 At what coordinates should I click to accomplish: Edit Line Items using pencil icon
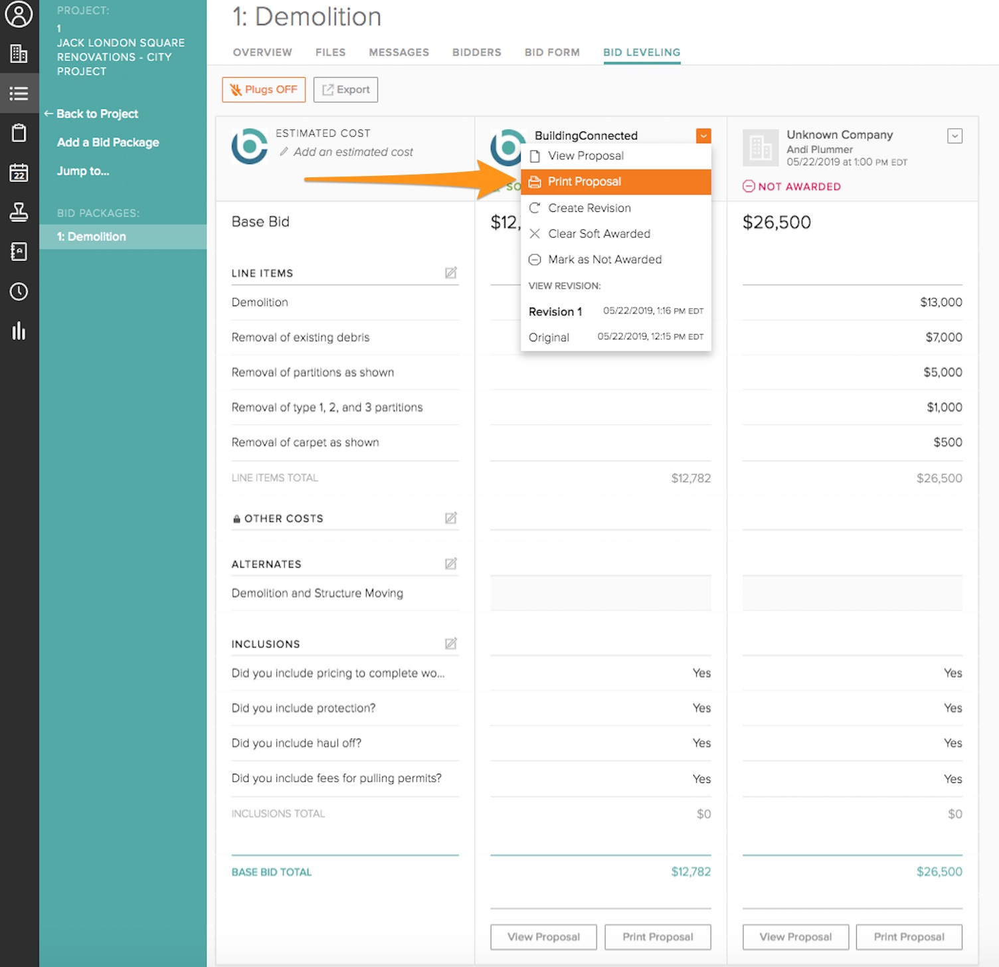(450, 273)
